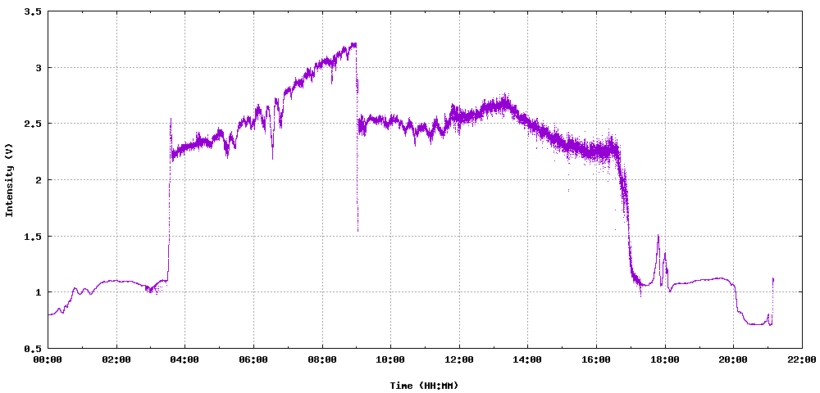Click the 3.5 y-axis tick label
This screenshot has width=820, height=393.
click(x=33, y=11)
